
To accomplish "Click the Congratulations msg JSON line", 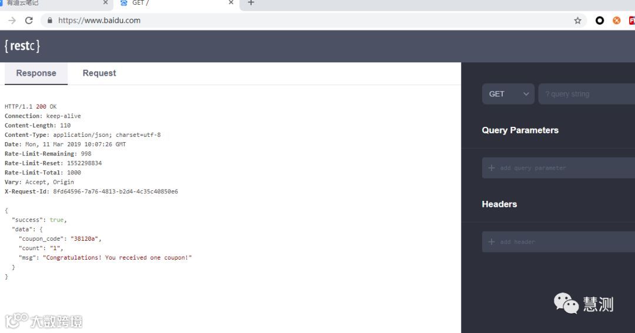I will [105, 258].
